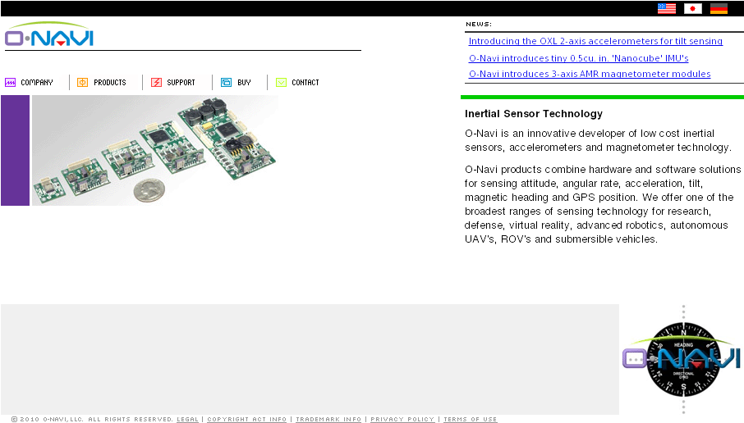Switch language with the Japan flag icon

tap(693, 8)
